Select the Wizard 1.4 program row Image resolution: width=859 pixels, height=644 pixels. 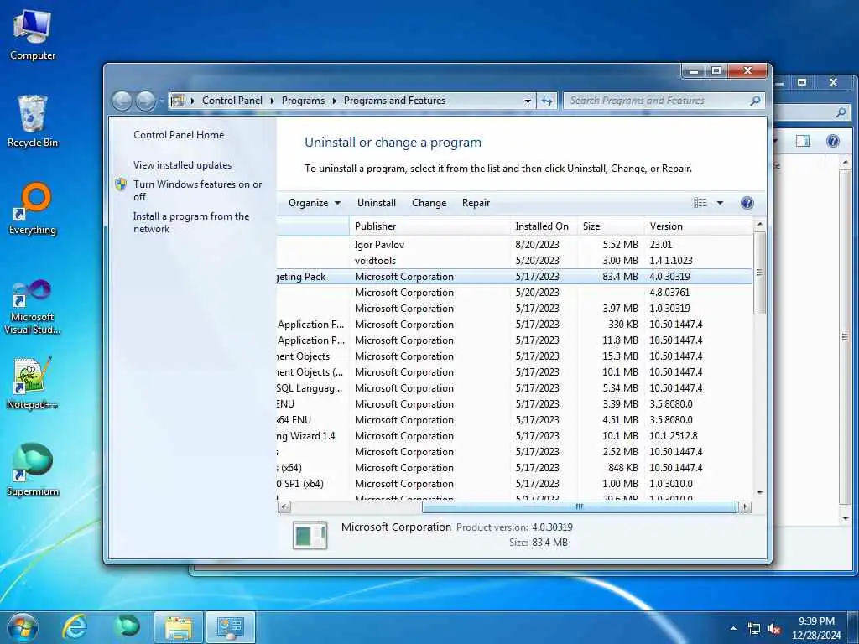[515, 436]
